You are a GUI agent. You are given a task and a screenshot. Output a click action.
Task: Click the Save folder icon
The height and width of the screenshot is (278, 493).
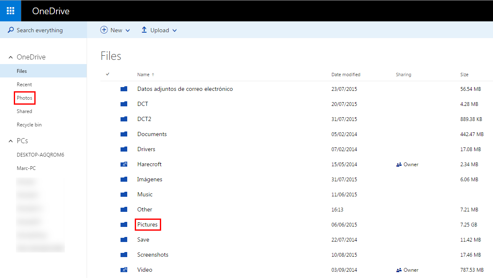(x=124, y=239)
